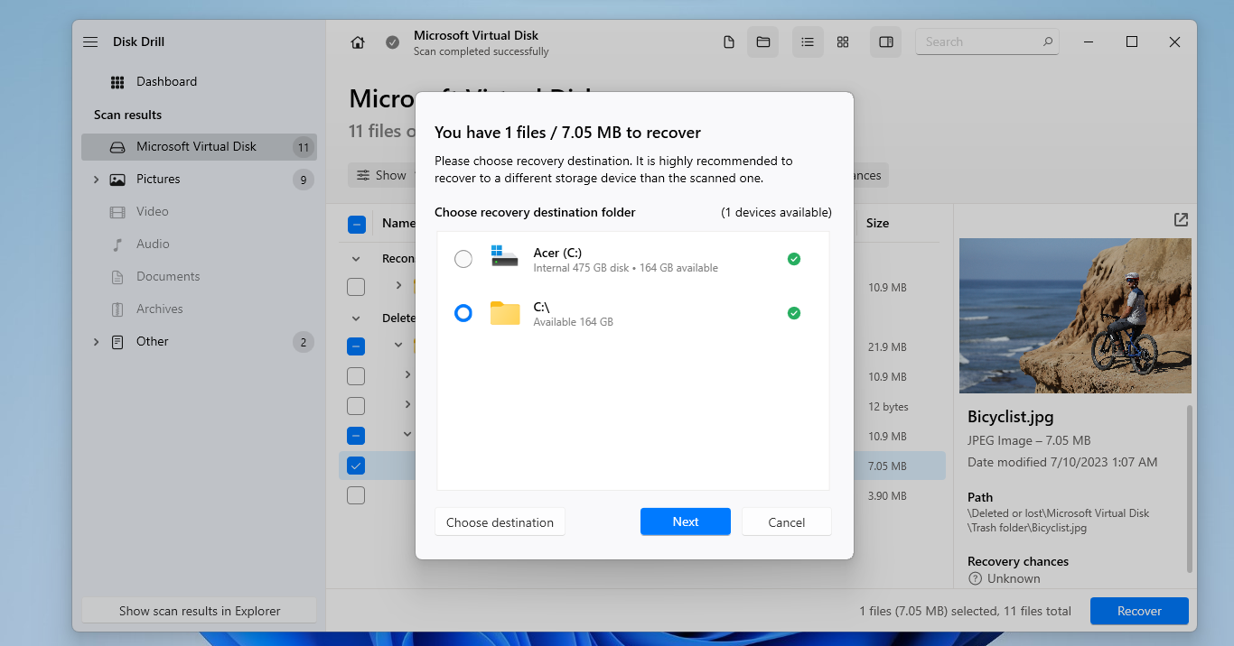This screenshot has width=1234, height=646.
Task: Click Cancel in the recovery dialog
Action: coord(787,521)
